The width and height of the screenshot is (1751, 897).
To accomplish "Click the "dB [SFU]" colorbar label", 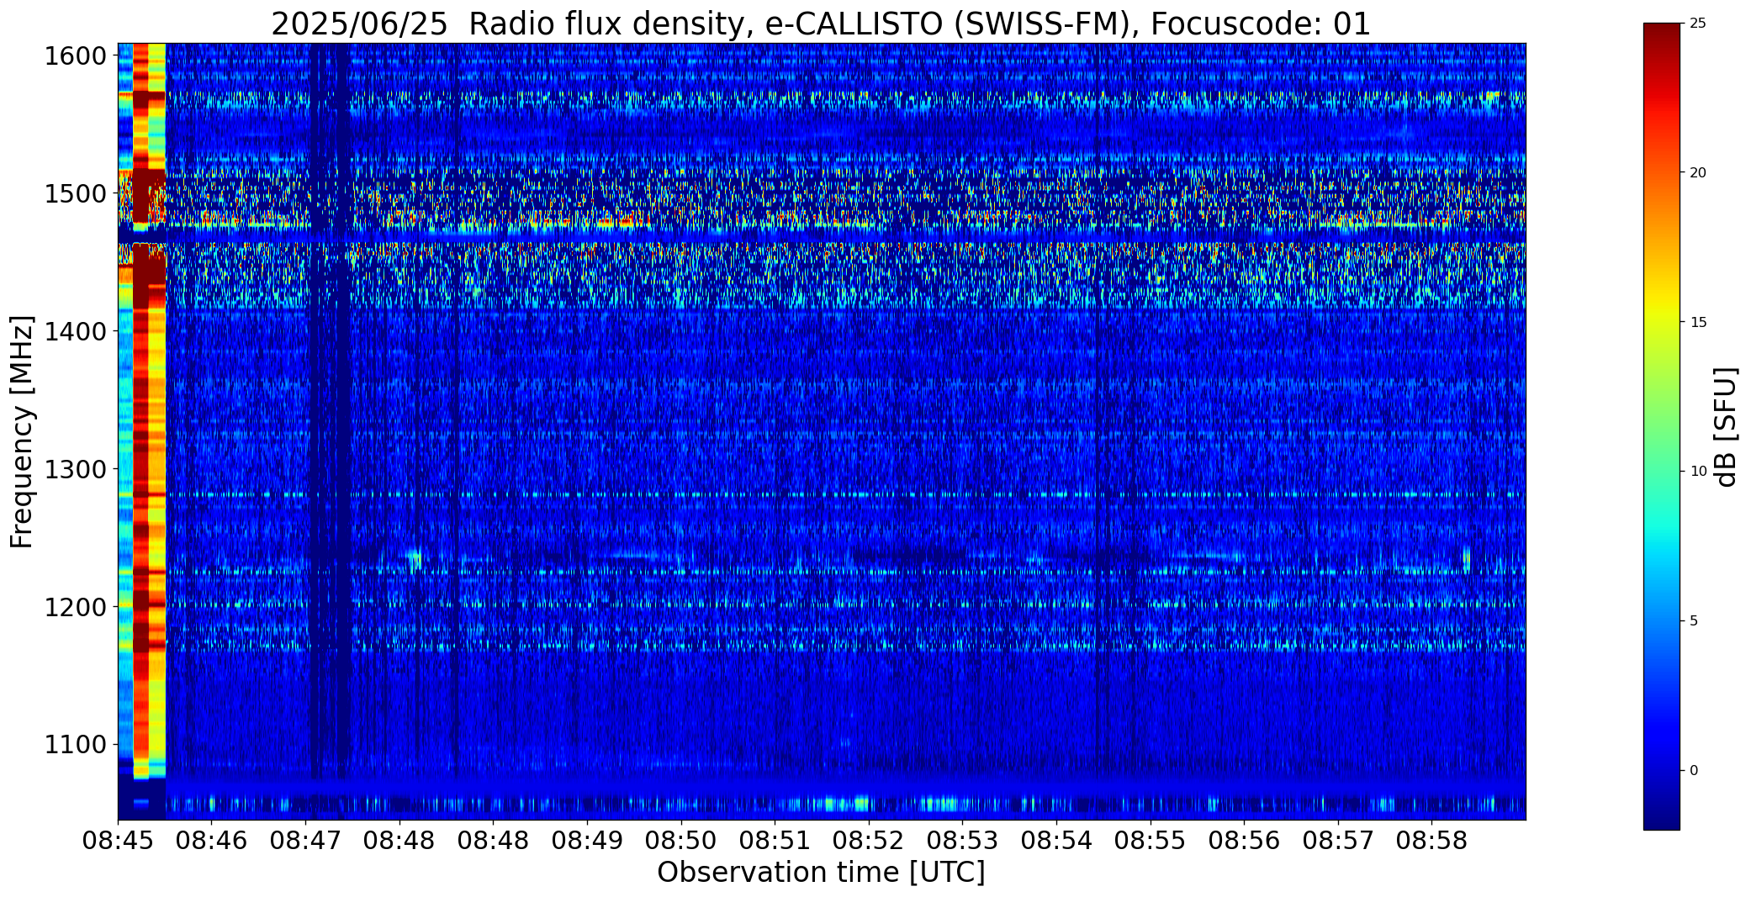I will click(1726, 427).
